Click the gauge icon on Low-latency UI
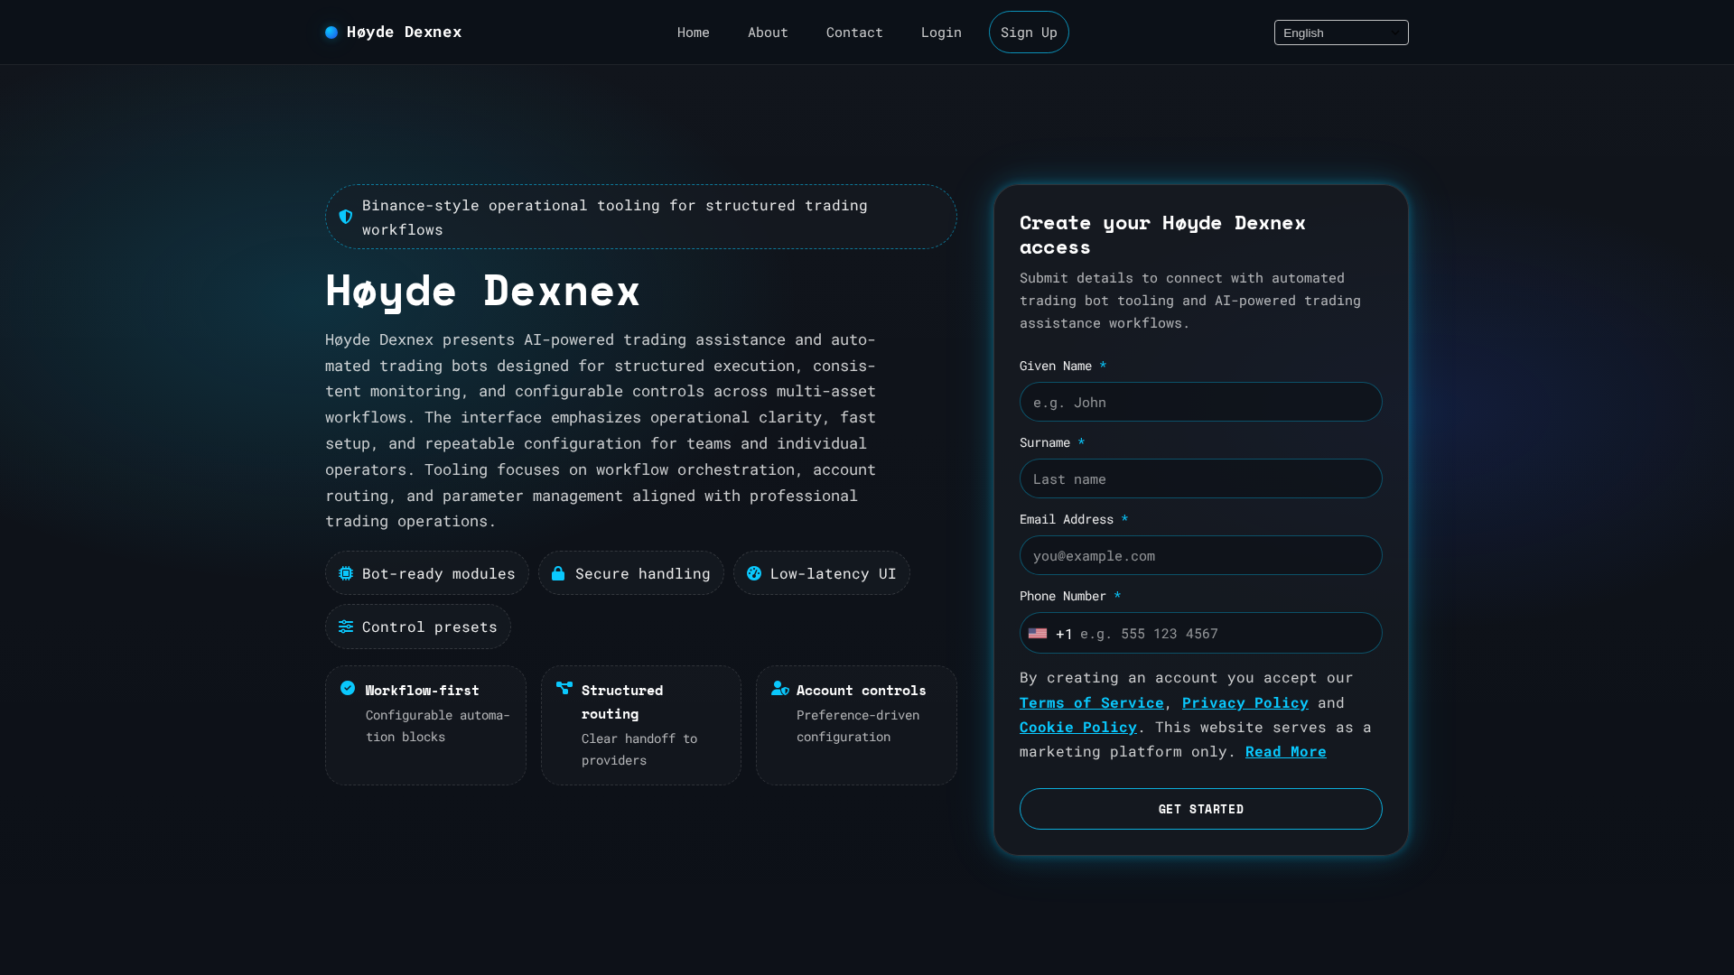The height and width of the screenshot is (975, 1734). tap(754, 573)
